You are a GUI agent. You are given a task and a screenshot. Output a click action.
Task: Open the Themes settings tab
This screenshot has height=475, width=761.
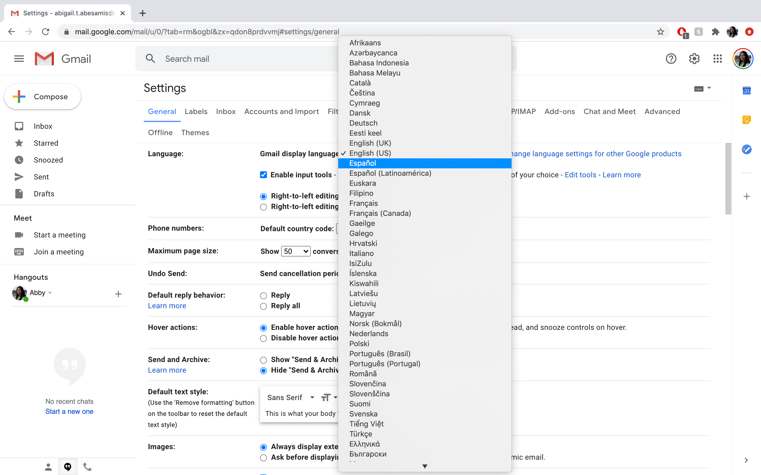[x=195, y=132]
